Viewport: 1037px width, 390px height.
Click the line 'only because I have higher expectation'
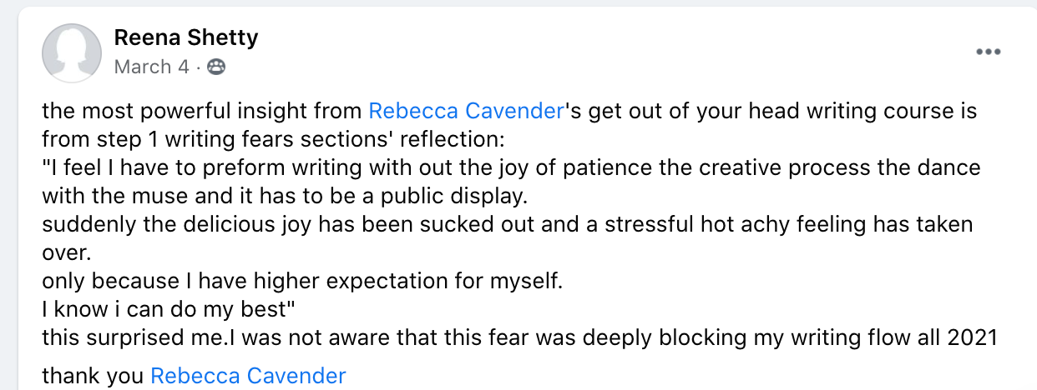(x=302, y=281)
